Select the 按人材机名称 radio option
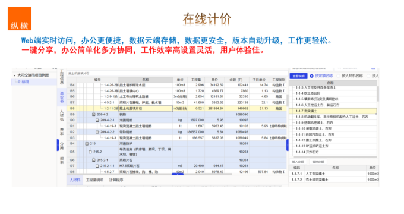The image size is (404, 214). pyautogui.click(x=338, y=76)
